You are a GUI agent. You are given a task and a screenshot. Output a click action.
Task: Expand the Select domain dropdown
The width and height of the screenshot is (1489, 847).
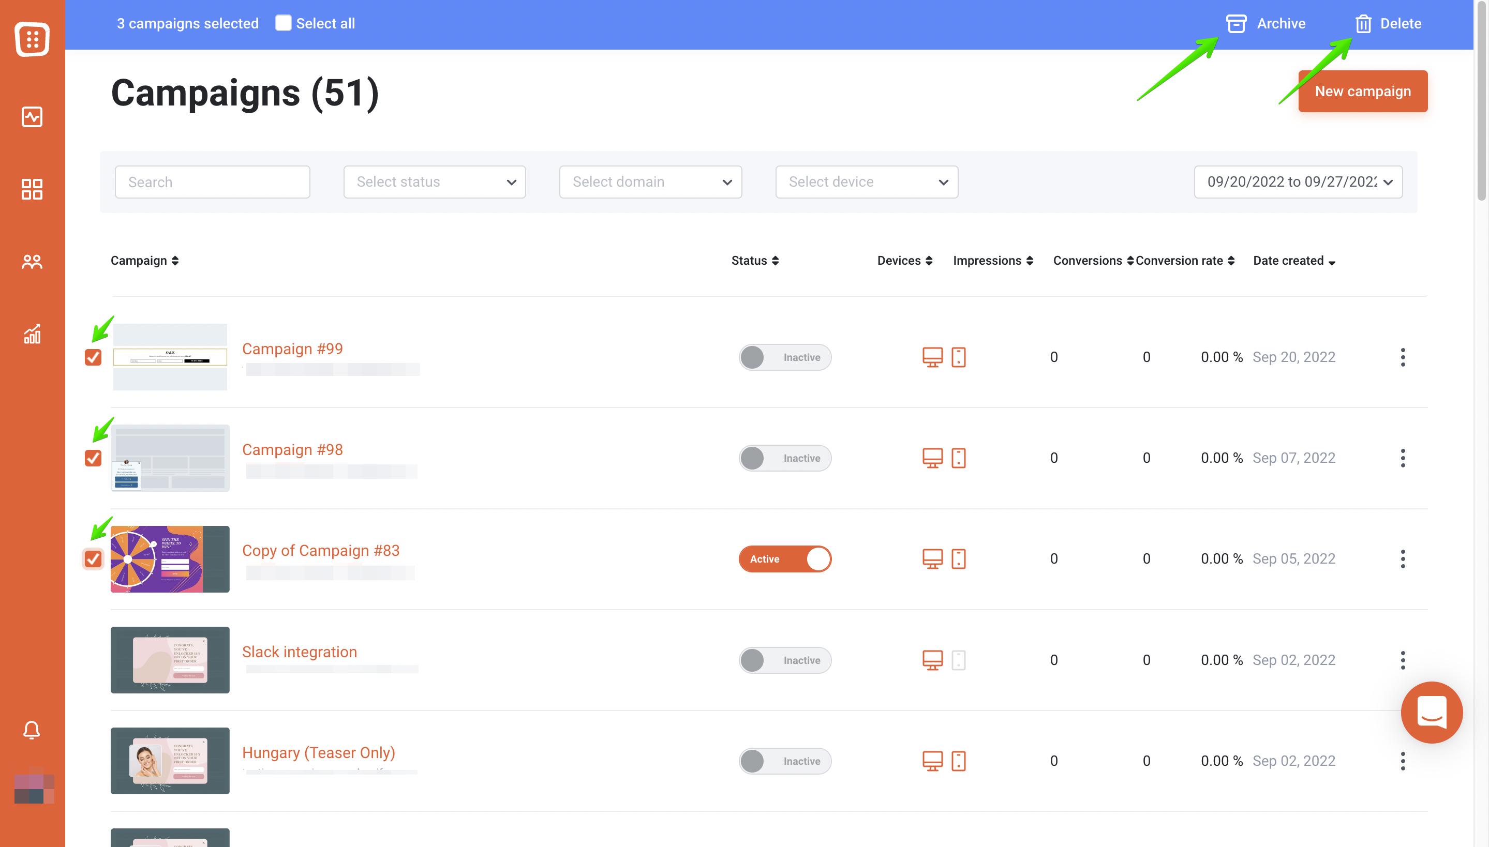point(650,182)
